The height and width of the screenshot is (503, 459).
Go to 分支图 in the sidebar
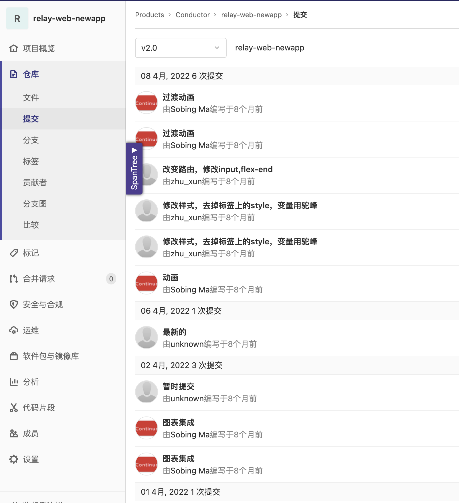[x=35, y=204]
